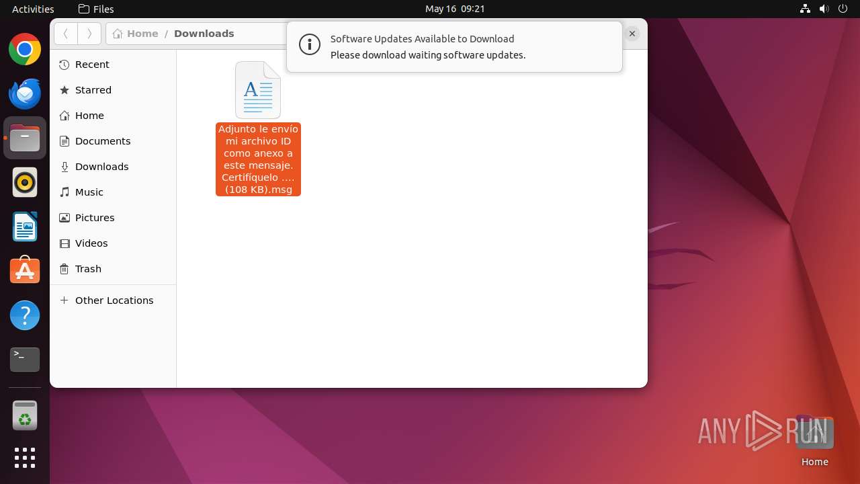Open the Files app menu in top bar
This screenshot has height=484, width=860.
96,9
